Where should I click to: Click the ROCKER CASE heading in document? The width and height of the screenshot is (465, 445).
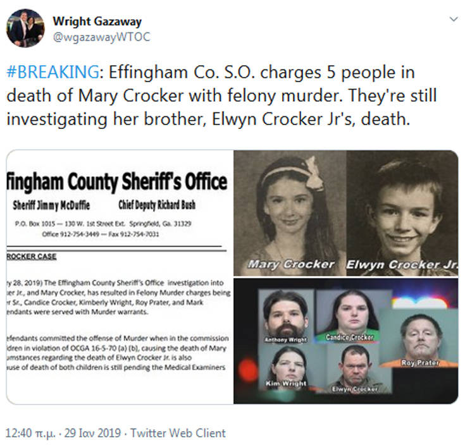pyautogui.click(x=32, y=257)
